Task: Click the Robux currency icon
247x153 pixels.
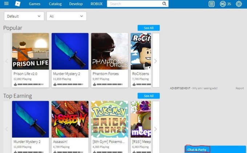Action: [x=223, y=4]
